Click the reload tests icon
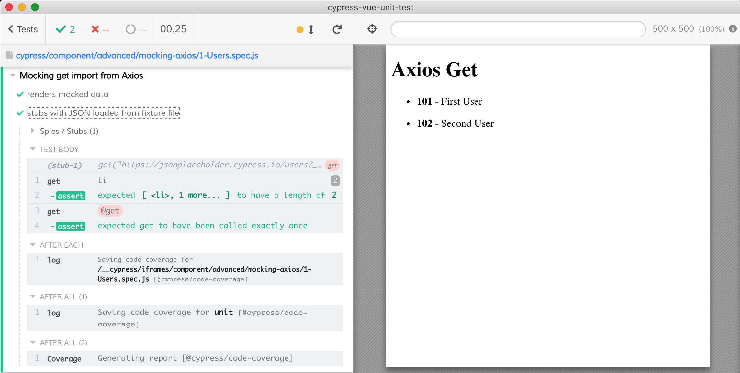This screenshot has width=740, height=373. 337,29
